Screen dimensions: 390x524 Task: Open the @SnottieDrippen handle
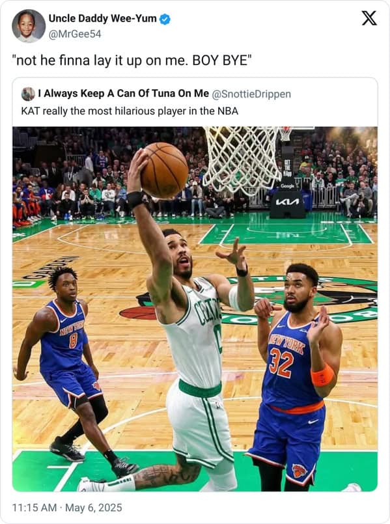tap(251, 94)
